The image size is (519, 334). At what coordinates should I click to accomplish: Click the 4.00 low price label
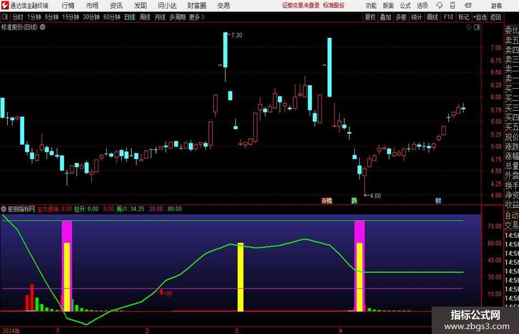[375, 196]
